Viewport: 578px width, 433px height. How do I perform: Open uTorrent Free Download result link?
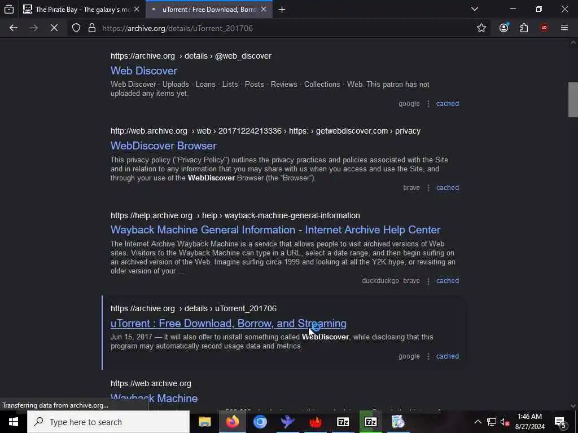[228, 323]
